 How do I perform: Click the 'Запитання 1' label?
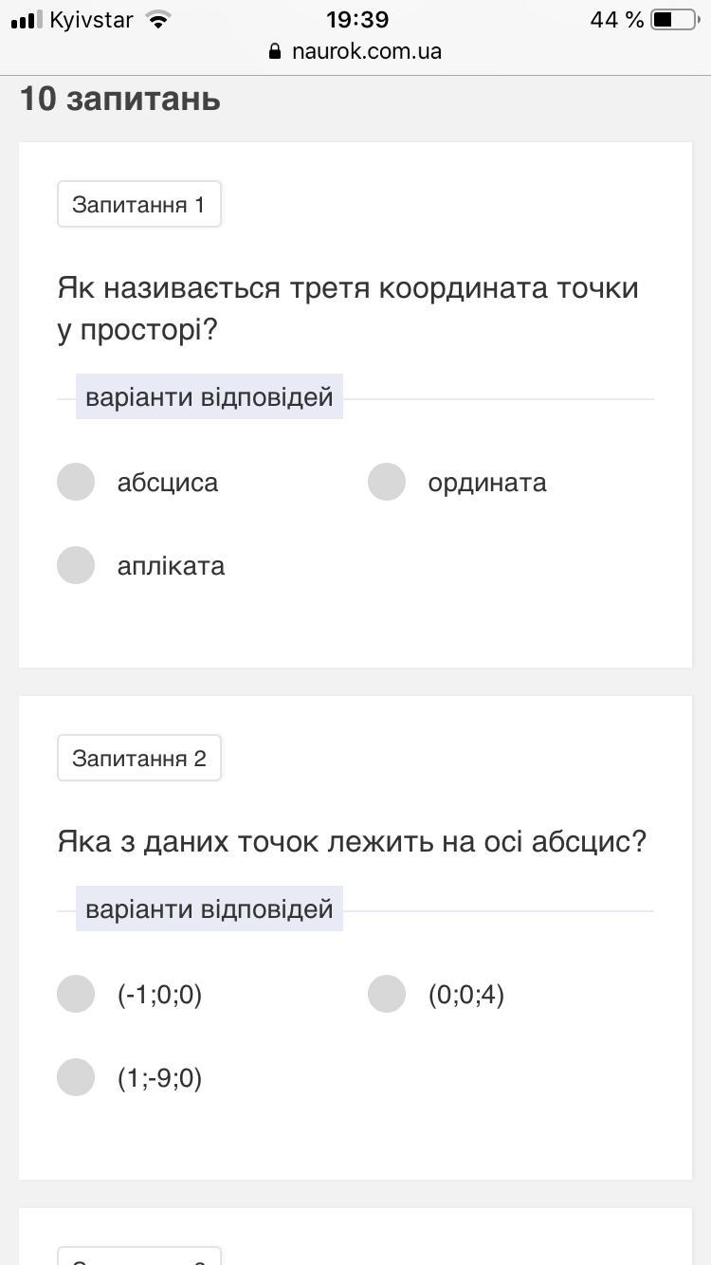coord(138,204)
